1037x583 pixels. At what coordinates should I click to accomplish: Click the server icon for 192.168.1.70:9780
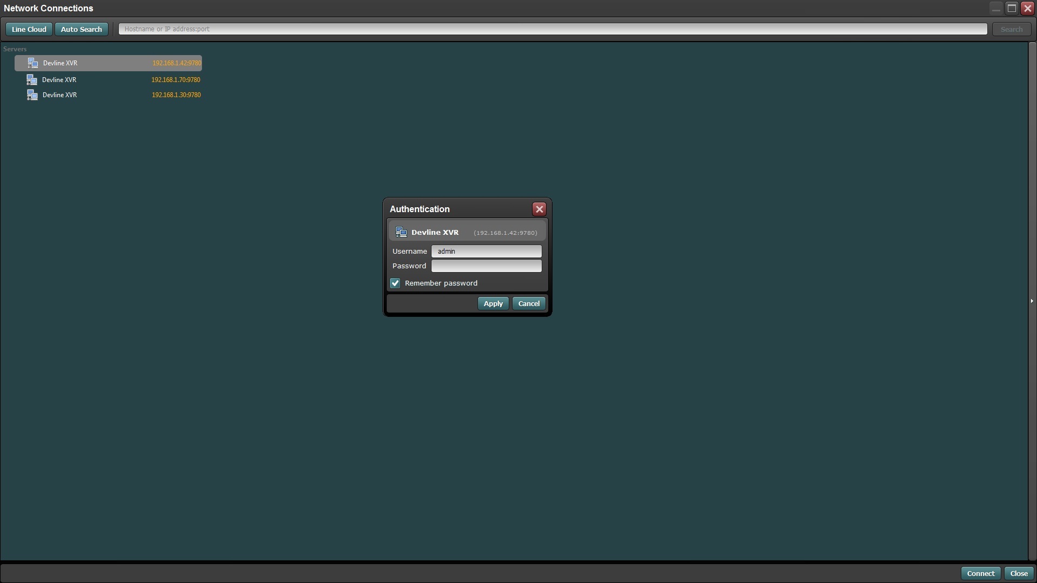click(32, 80)
